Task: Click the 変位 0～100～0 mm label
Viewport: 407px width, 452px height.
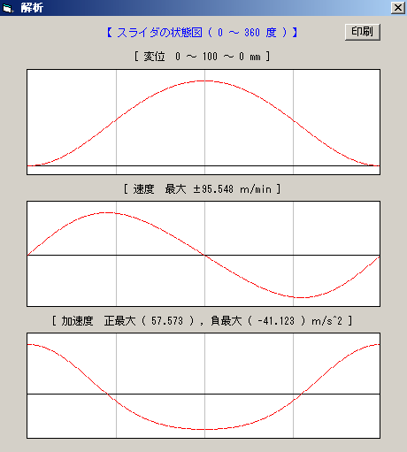Action: (x=203, y=56)
